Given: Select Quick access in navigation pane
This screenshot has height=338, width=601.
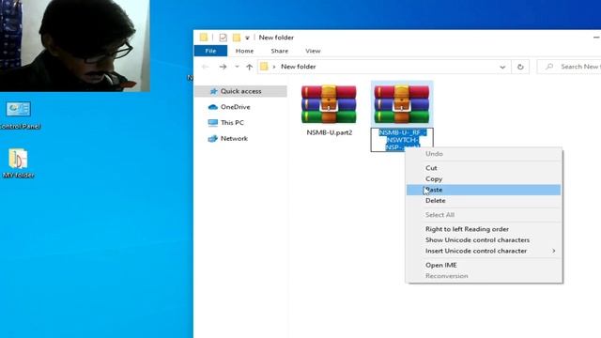Looking at the screenshot, I should [240, 91].
